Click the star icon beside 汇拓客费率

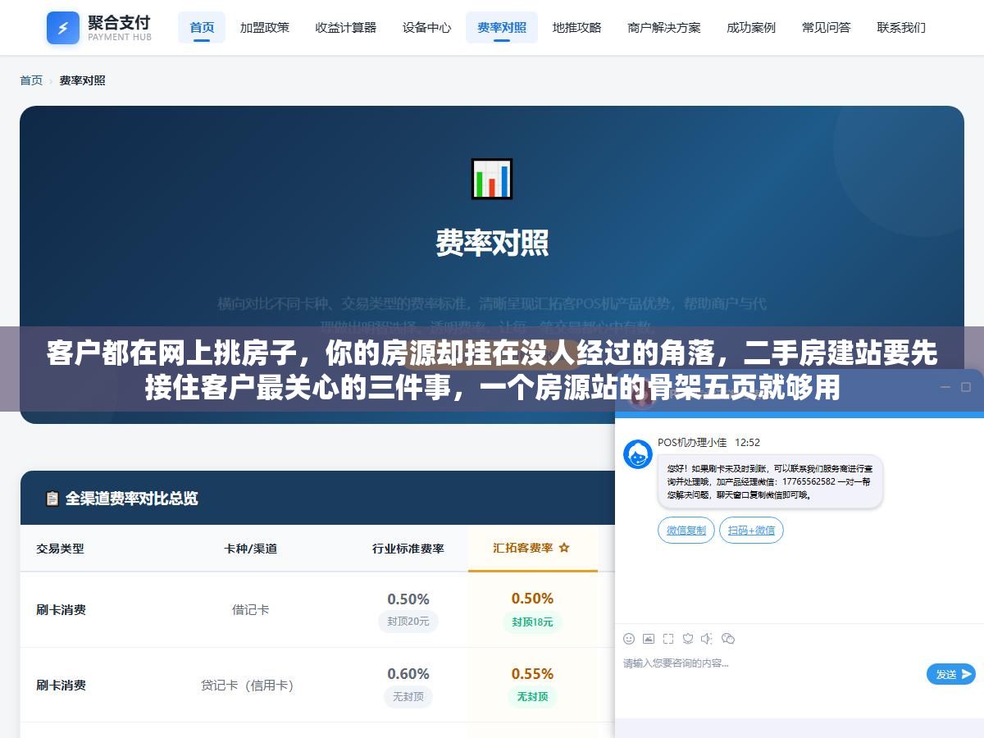tap(564, 548)
